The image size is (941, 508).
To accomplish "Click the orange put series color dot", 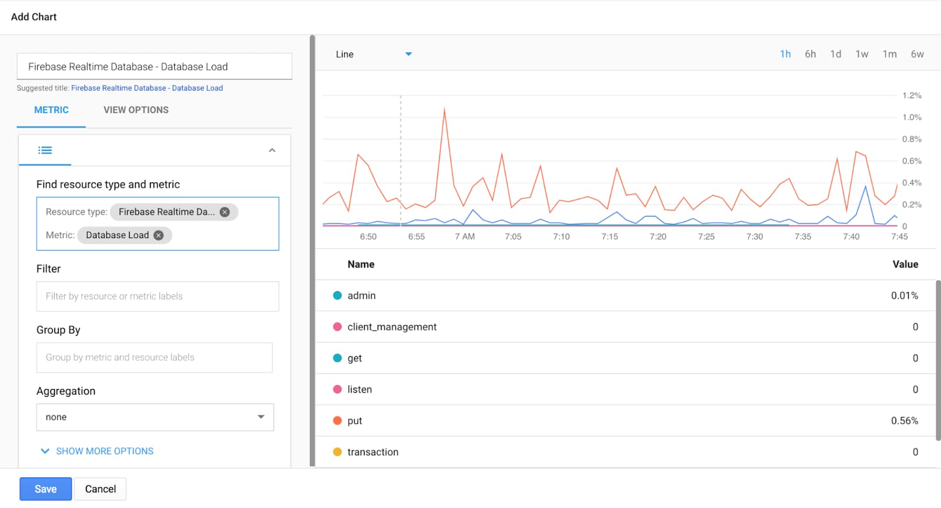I will [x=338, y=420].
